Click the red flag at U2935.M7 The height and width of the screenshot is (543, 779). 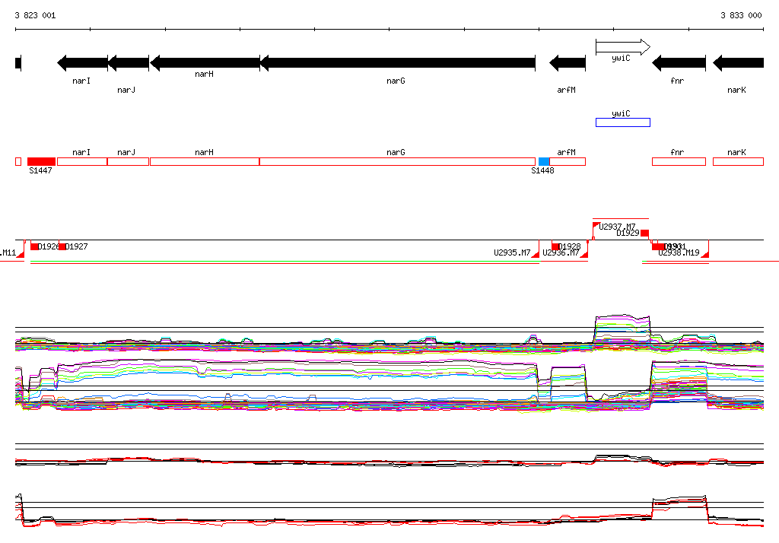(536, 254)
